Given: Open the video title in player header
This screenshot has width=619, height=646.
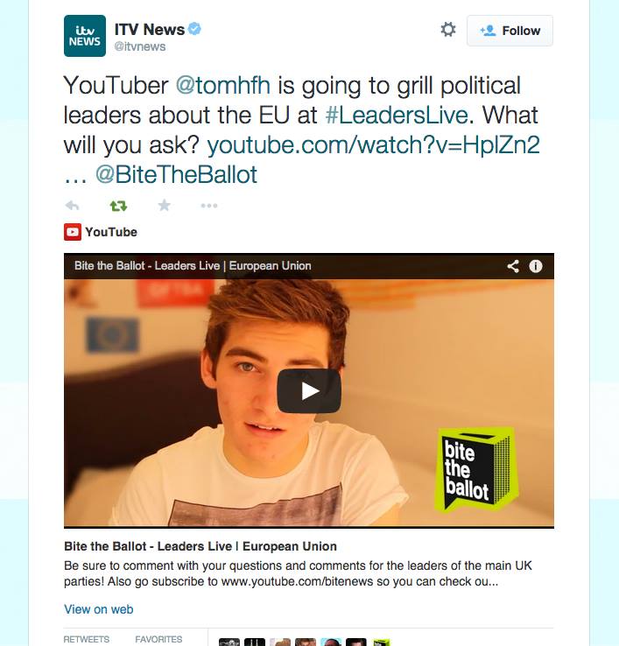Looking at the screenshot, I should click(193, 266).
